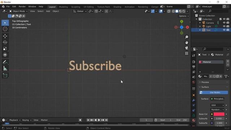Click the pan view hand icon
The width and height of the screenshot is (231, 130).
[187, 43]
